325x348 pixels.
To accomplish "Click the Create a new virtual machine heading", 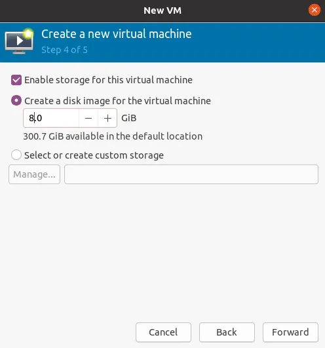I will pyautogui.click(x=117, y=34).
